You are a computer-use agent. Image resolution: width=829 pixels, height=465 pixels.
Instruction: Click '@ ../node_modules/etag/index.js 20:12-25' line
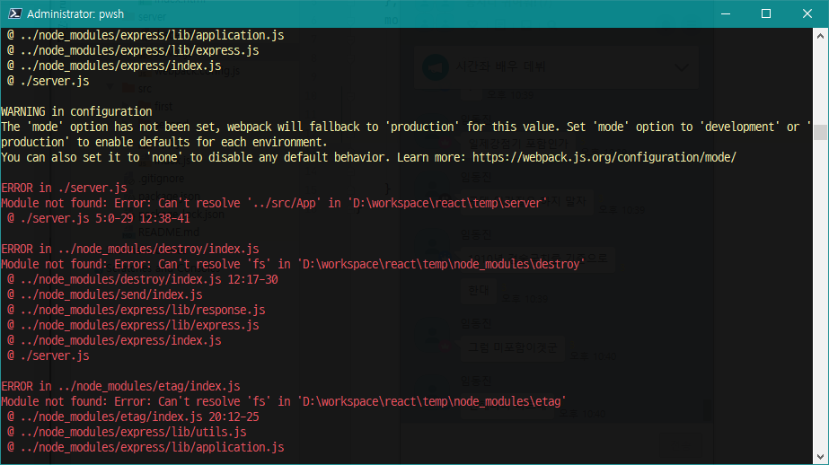pos(133,417)
